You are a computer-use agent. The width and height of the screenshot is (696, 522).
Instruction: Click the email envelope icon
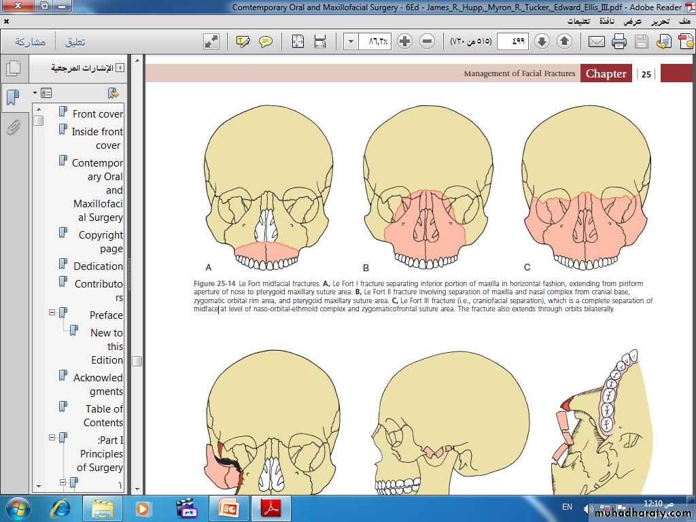point(596,41)
